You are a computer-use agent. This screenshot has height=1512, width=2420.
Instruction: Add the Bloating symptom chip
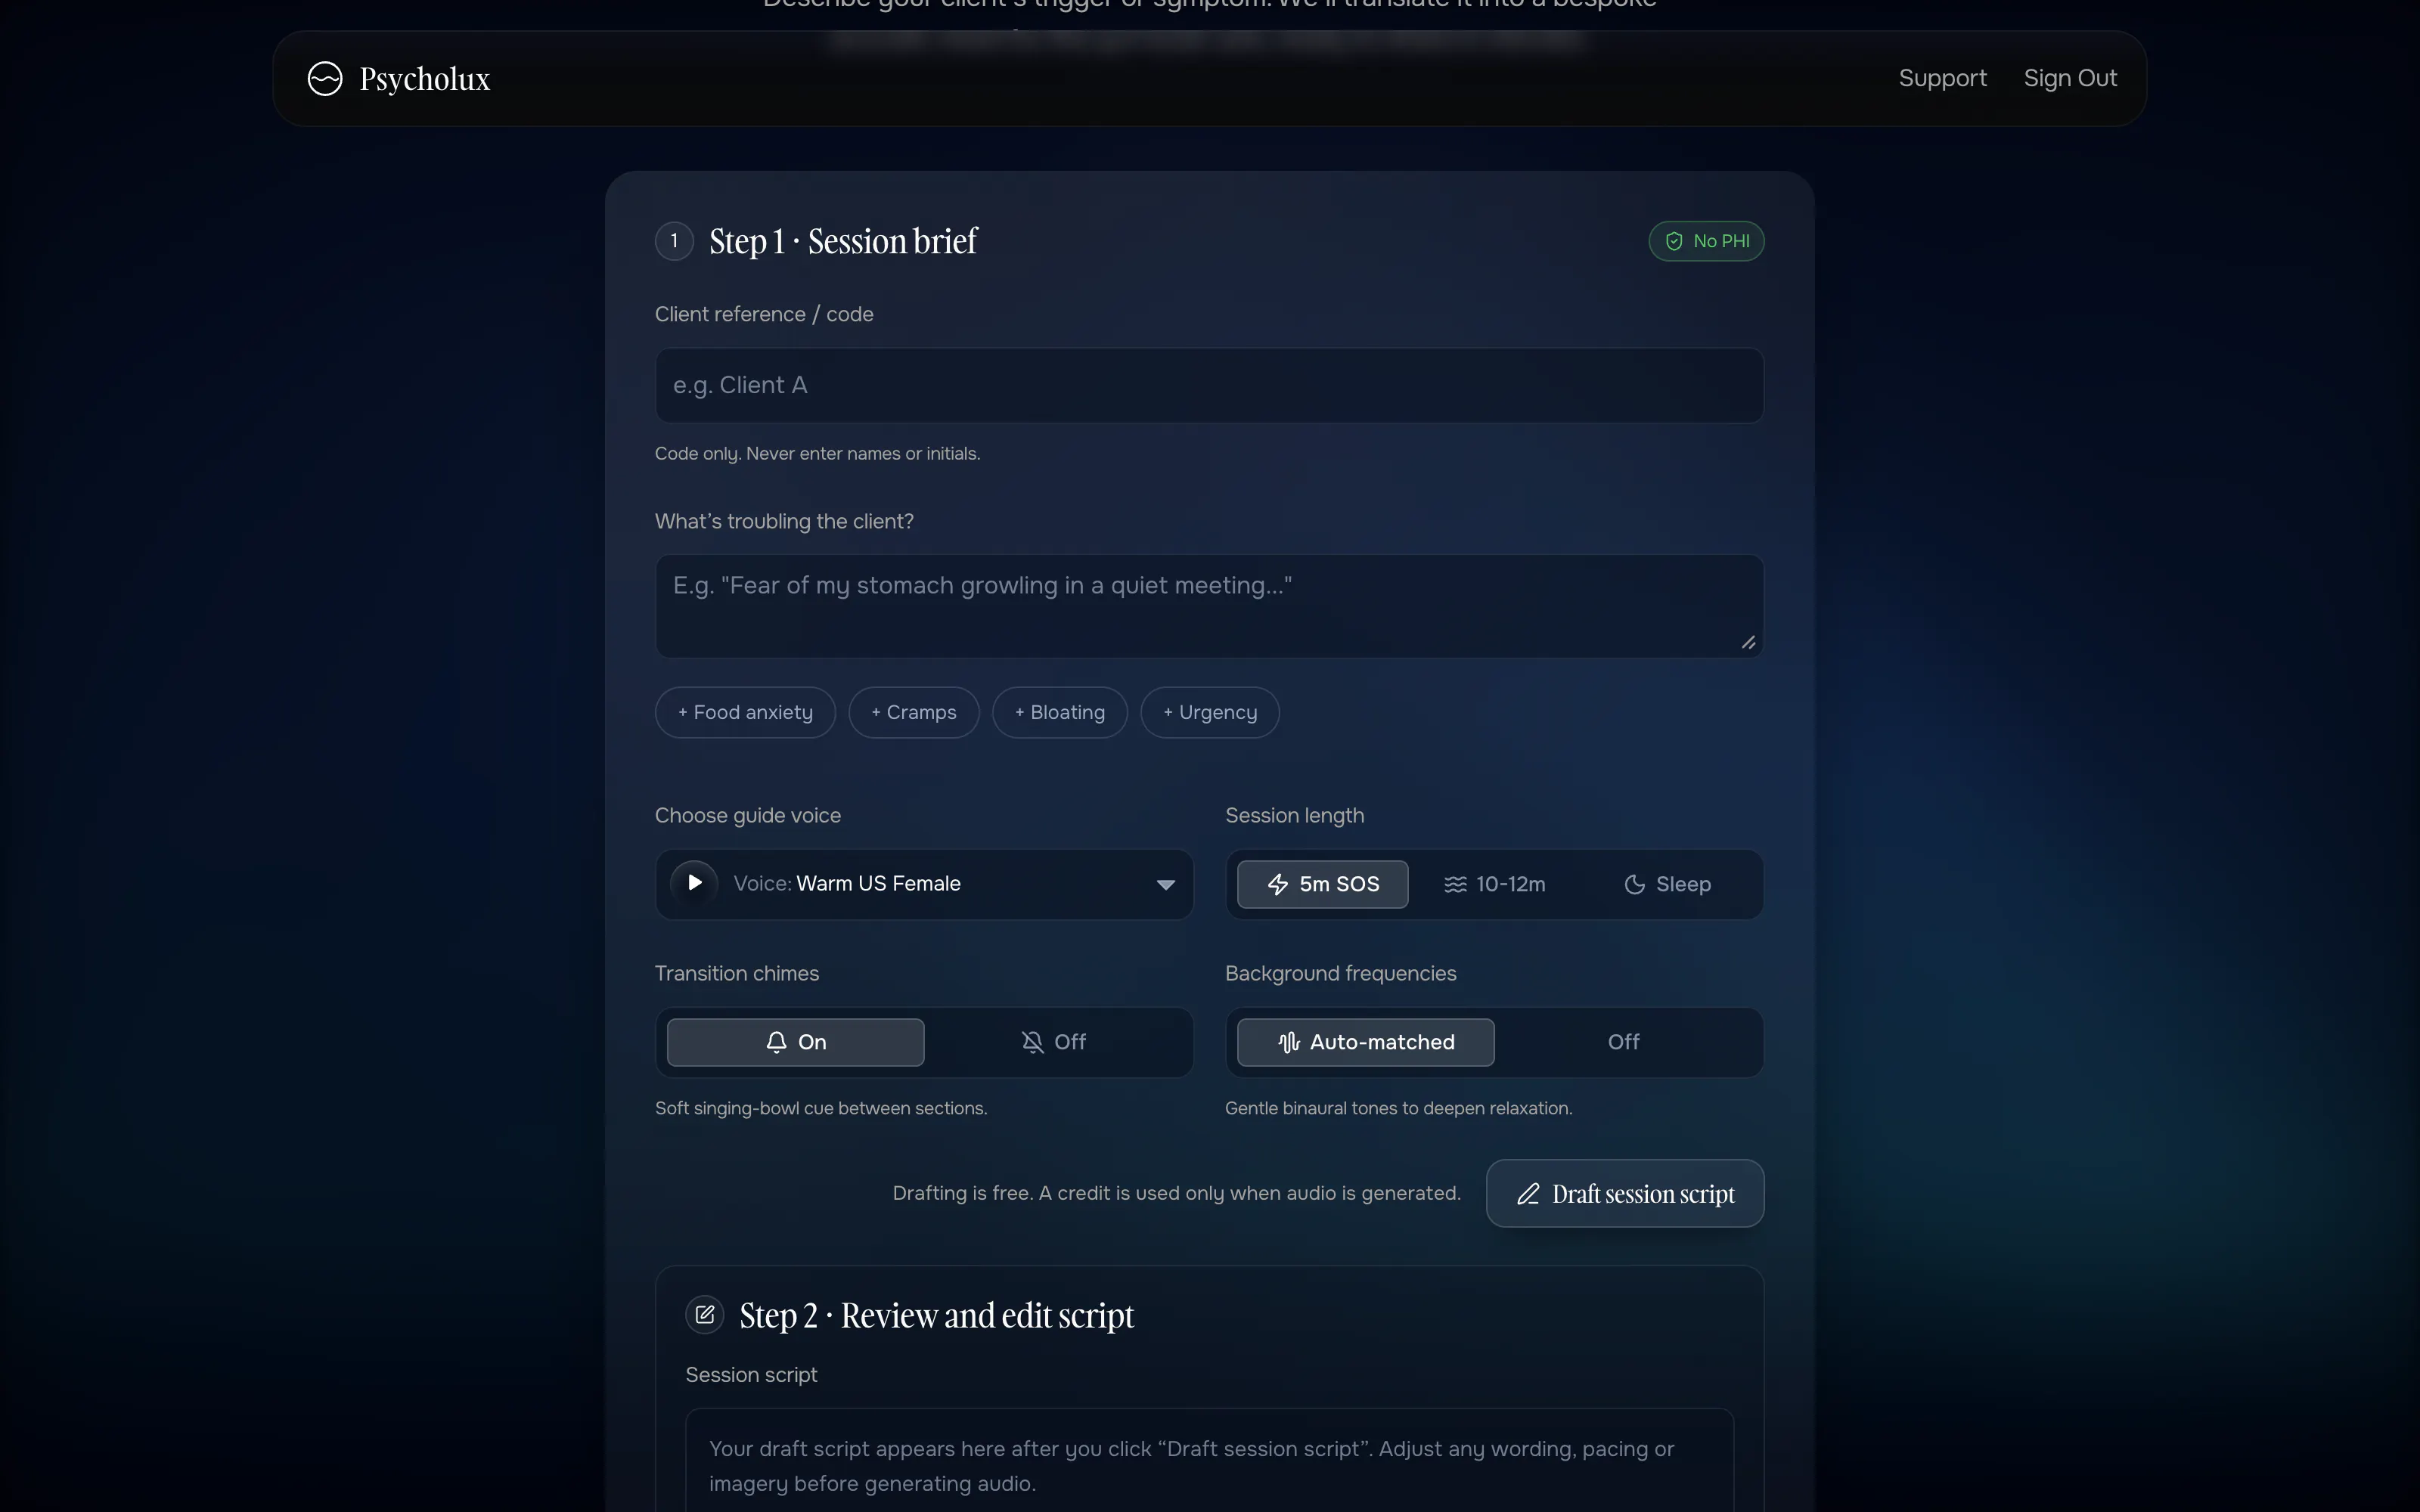coord(1060,713)
